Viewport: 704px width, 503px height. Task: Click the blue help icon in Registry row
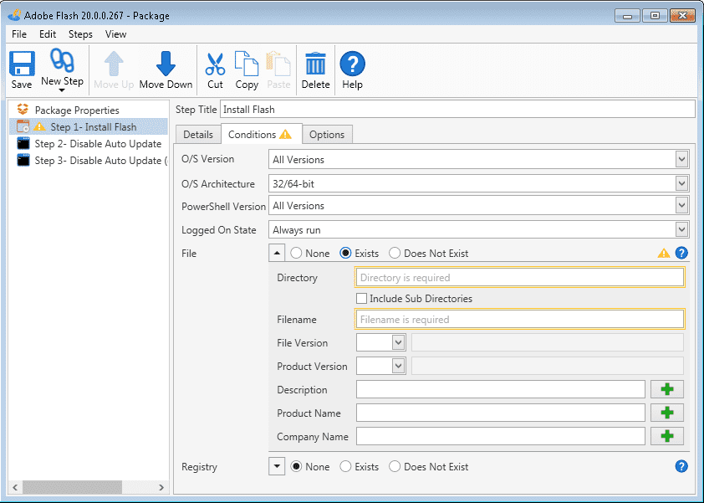coord(681,466)
